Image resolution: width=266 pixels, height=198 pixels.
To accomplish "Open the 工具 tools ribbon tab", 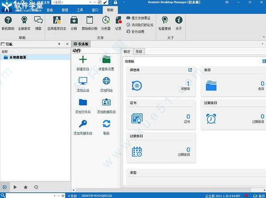I will point(80,10).
